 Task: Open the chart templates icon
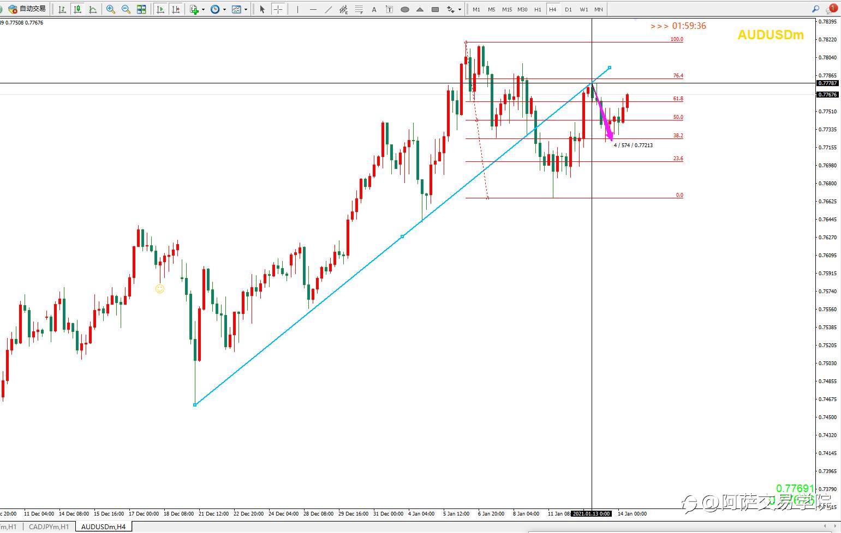236,9
